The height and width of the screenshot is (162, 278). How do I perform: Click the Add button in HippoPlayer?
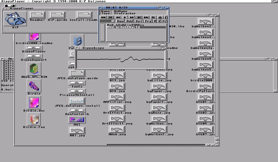[x=130, y=21]
